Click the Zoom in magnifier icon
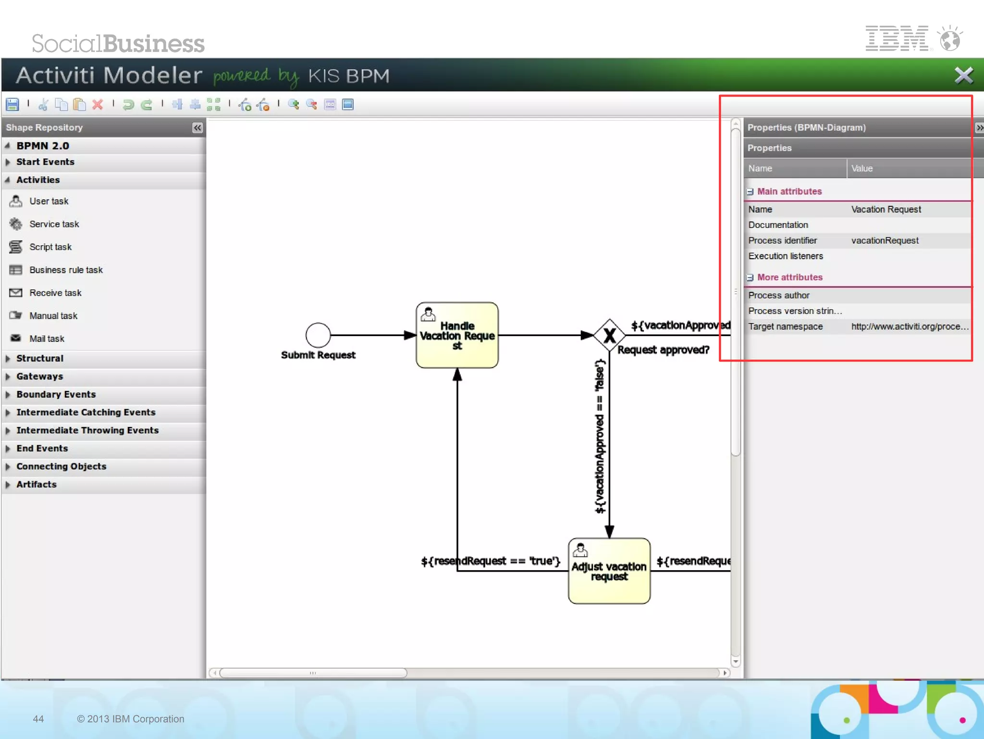Image resolution: width=984 pixels, height=739 pixels. pyautogui.click(x=294, y=104)
